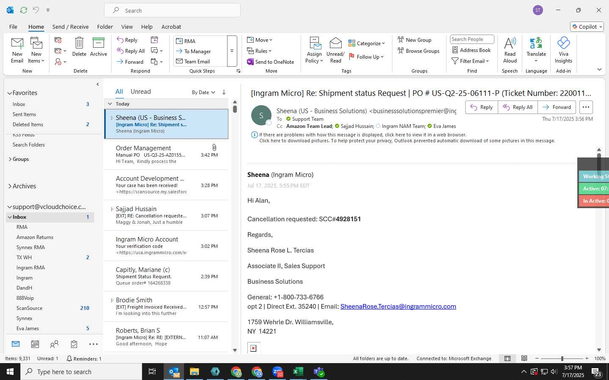The image size is (609, 380).
Task: Show All messages filter
Action: tap(119, 92)
